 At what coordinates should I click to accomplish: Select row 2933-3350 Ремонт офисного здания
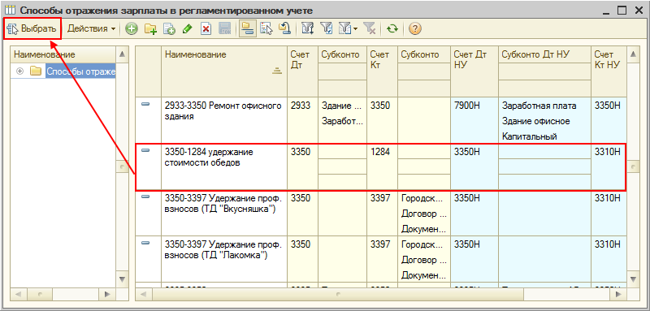click(380, 120)
